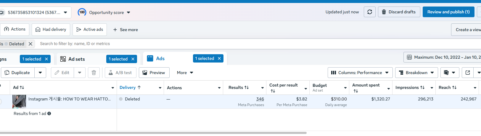
Task: Click the Discard drafts button
Action: click(x=399, y=12)
